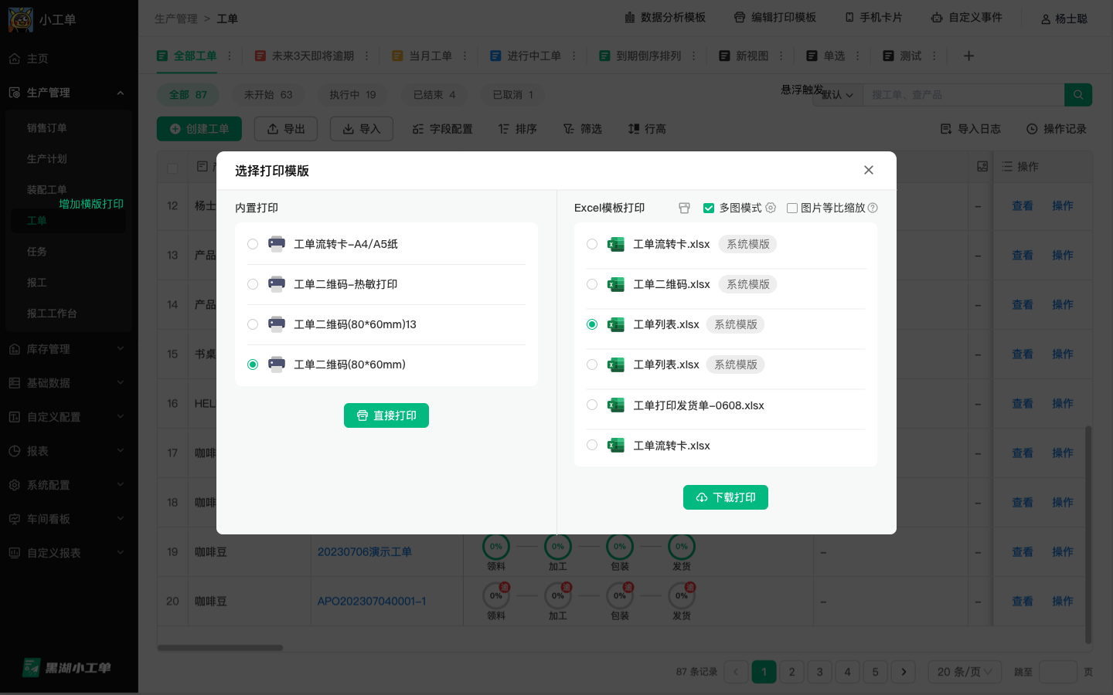The height and width of the screenshot is (695, 1113).
Task: Click the 领料 progress circle for 20230706演示工单
Action: 496,547
